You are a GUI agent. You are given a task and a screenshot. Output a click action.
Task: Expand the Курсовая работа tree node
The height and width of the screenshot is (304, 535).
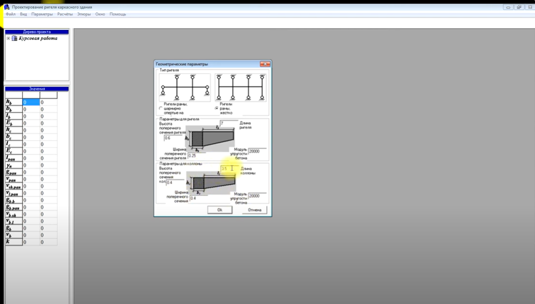pyautogui.click(x=8, y=38)
